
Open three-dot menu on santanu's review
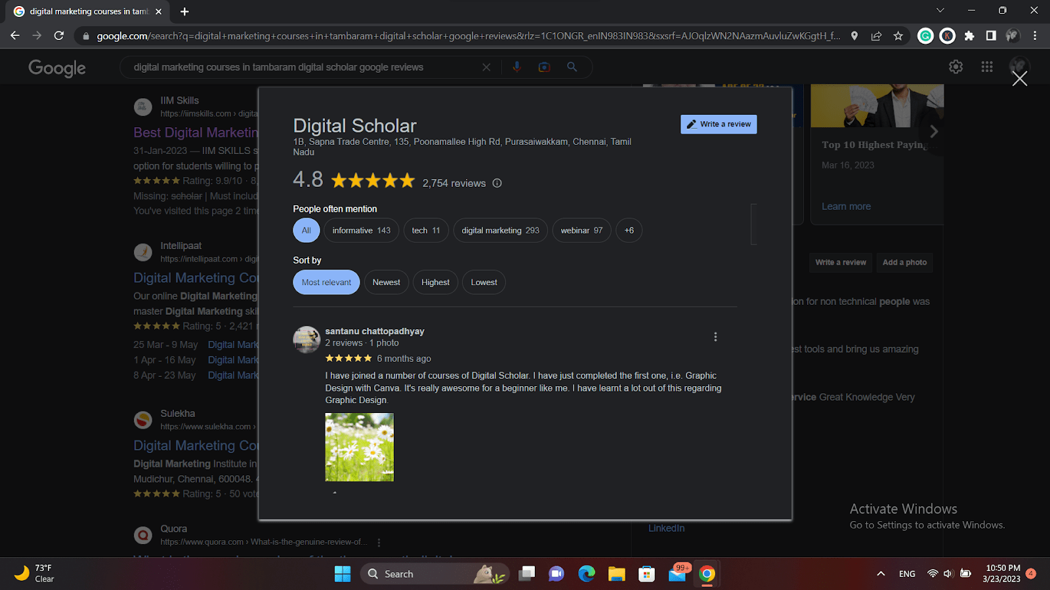pos(715,337)
